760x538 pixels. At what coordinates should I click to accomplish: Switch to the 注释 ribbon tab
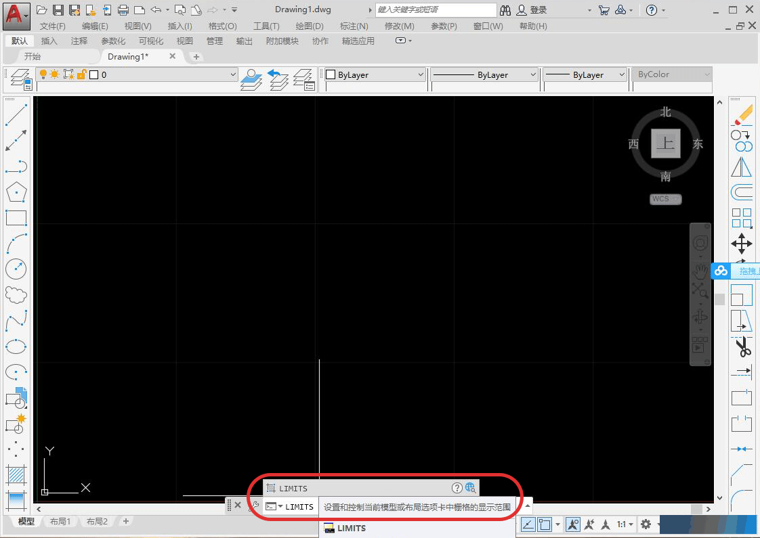[79, 41]
